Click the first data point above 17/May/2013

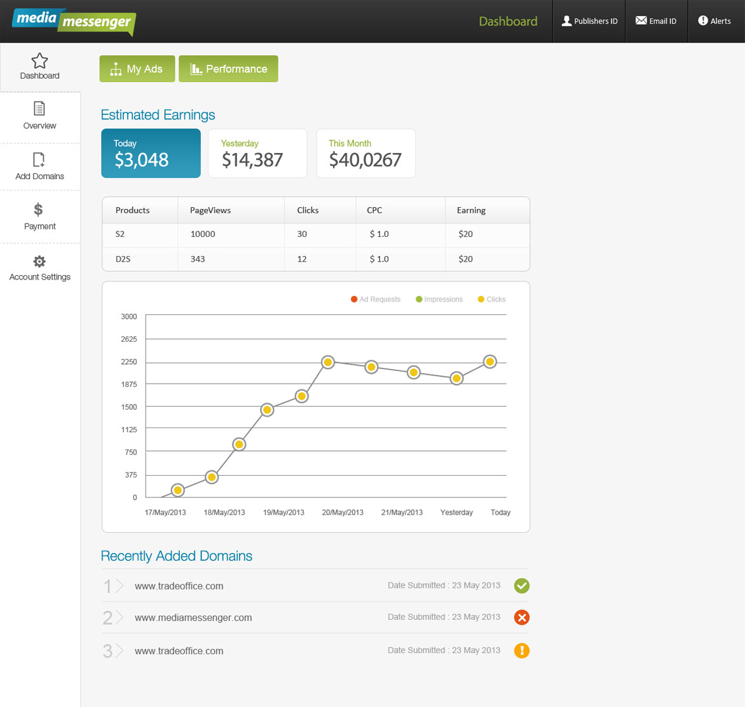[x=178, y=490]
